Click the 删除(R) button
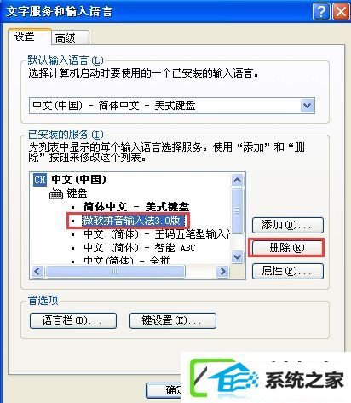This screenshot has height=403, width=351. (287, 248)
